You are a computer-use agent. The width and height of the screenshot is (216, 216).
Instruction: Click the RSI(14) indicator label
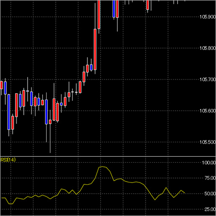[8, 160]
